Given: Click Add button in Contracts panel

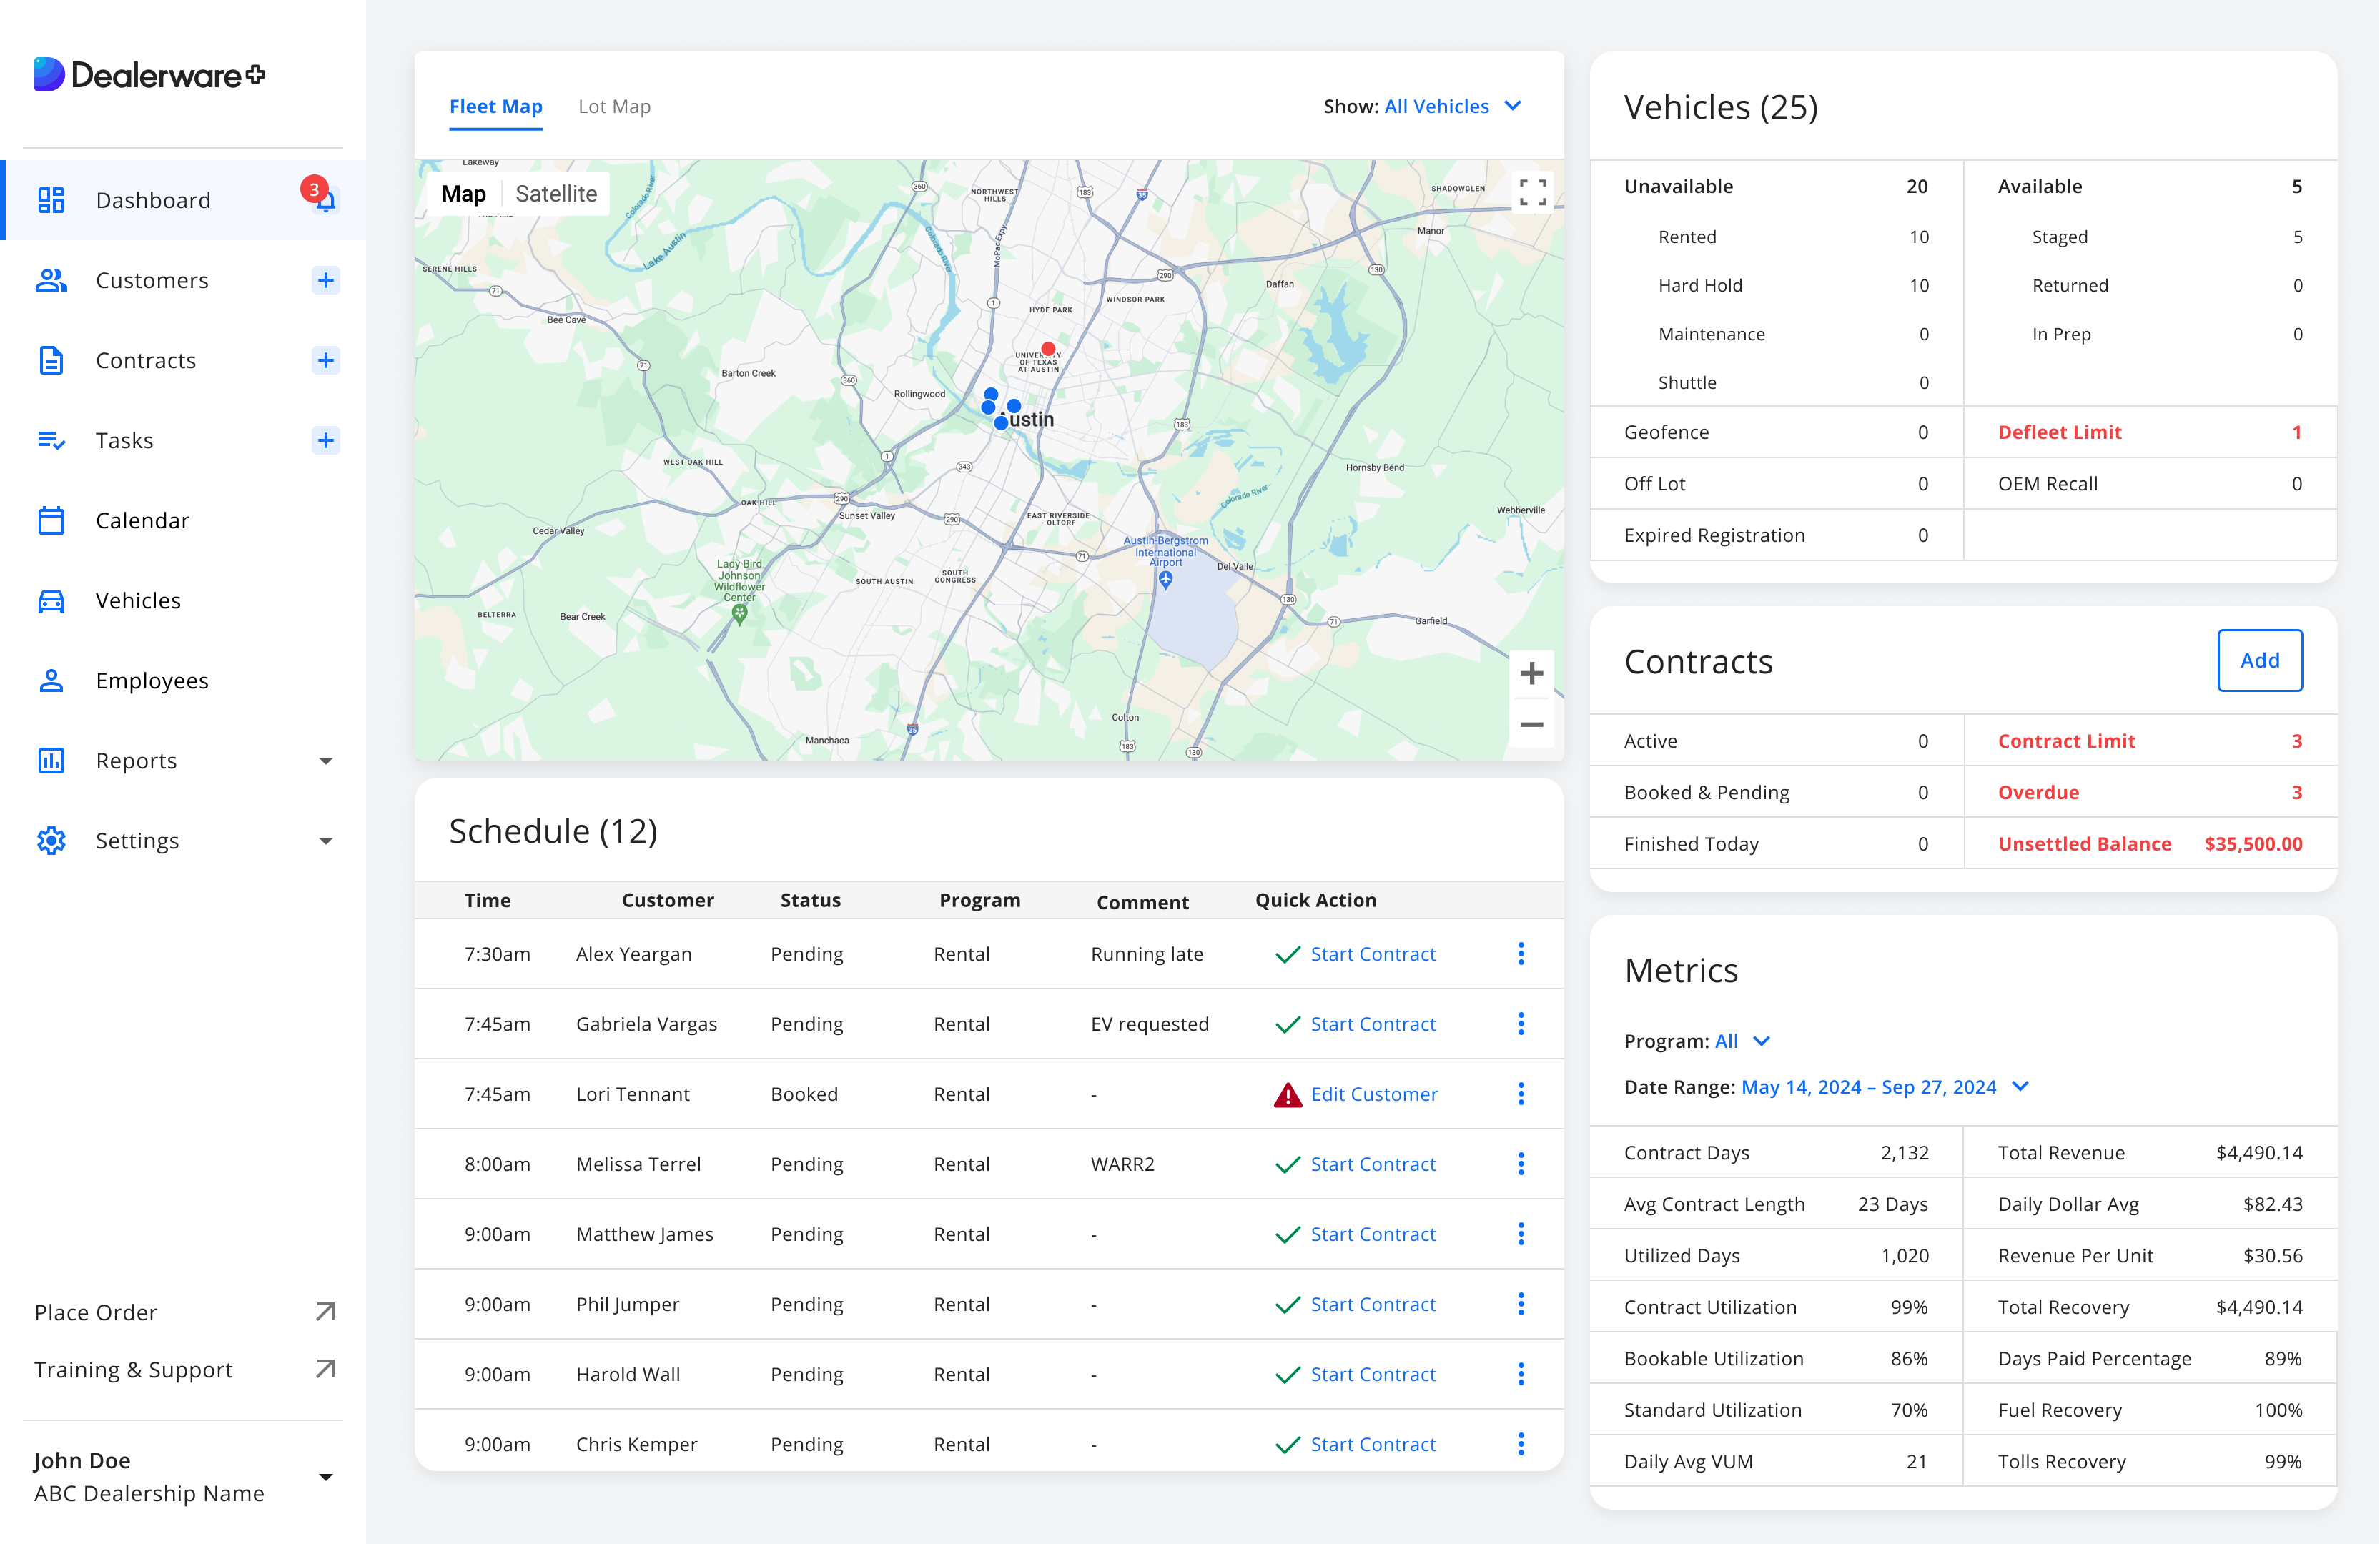Looking at the screenshot, I should [x=2260, y=660].
